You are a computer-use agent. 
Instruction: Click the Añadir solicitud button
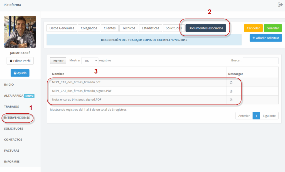click(266, 38)
